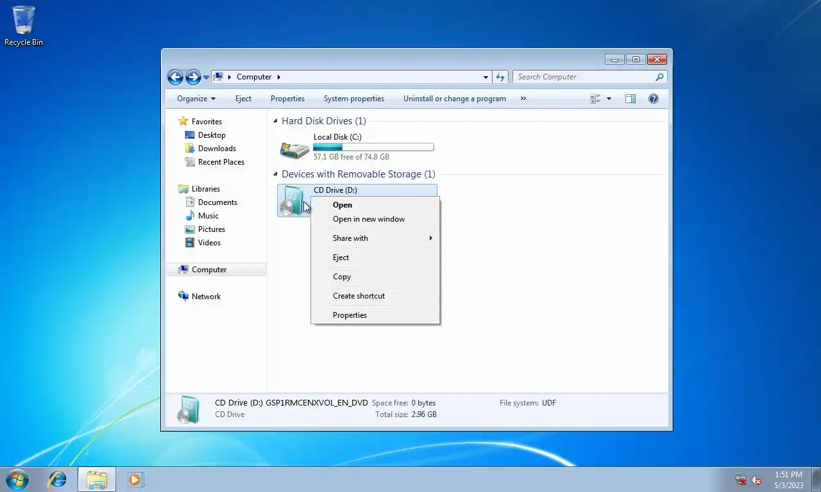
Task: Click Total size 2.96 GB detail
Action: (406, 414)
